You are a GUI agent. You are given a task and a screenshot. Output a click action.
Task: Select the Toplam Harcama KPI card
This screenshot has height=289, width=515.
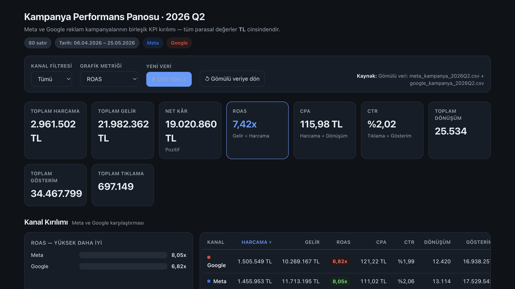56,130
